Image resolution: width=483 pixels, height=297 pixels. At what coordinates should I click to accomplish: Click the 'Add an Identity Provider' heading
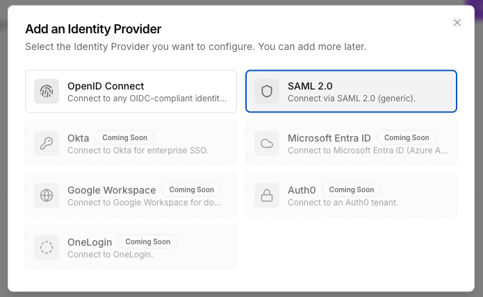pyautogui.click(x=93, y=29)
